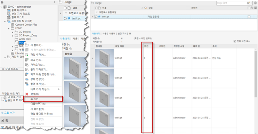258x134 pixels.
Task: Click the Change State icon in context menu
Action: click(x=27, y=79)
